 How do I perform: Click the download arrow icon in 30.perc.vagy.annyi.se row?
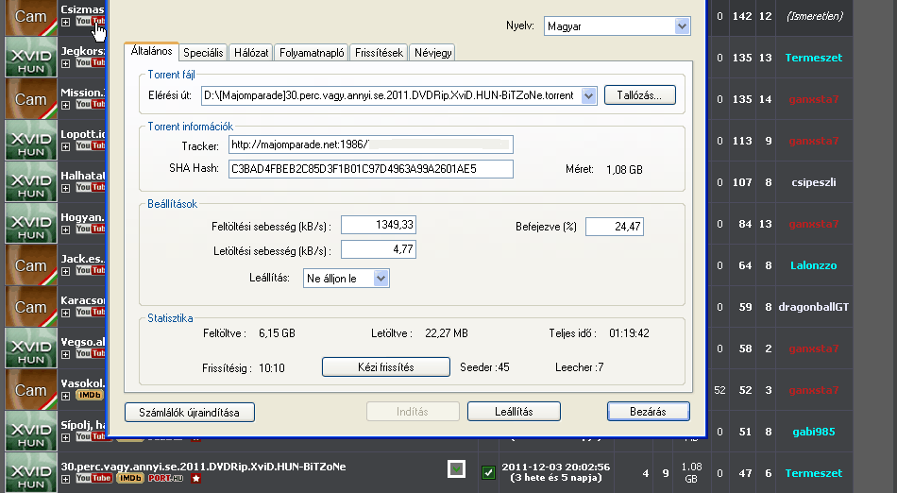point(456,469)
